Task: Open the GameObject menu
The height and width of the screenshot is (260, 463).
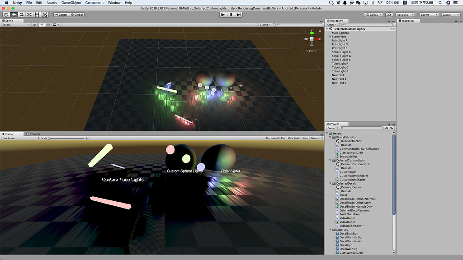Action: pos(71,2)
